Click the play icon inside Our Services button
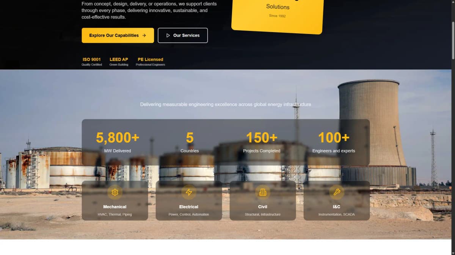 (168, 35)
